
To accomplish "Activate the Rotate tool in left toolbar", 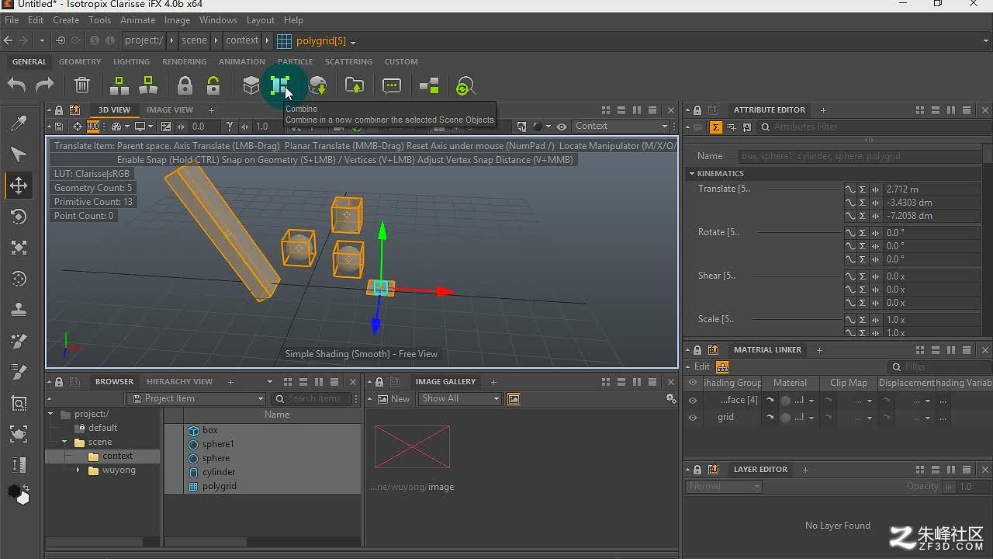I will tap(19, 217).
